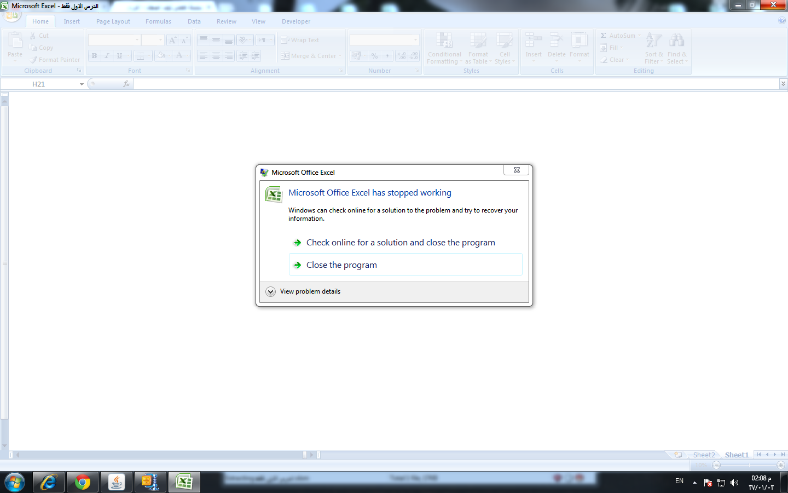Click AutoSum

tap(619, 36)
